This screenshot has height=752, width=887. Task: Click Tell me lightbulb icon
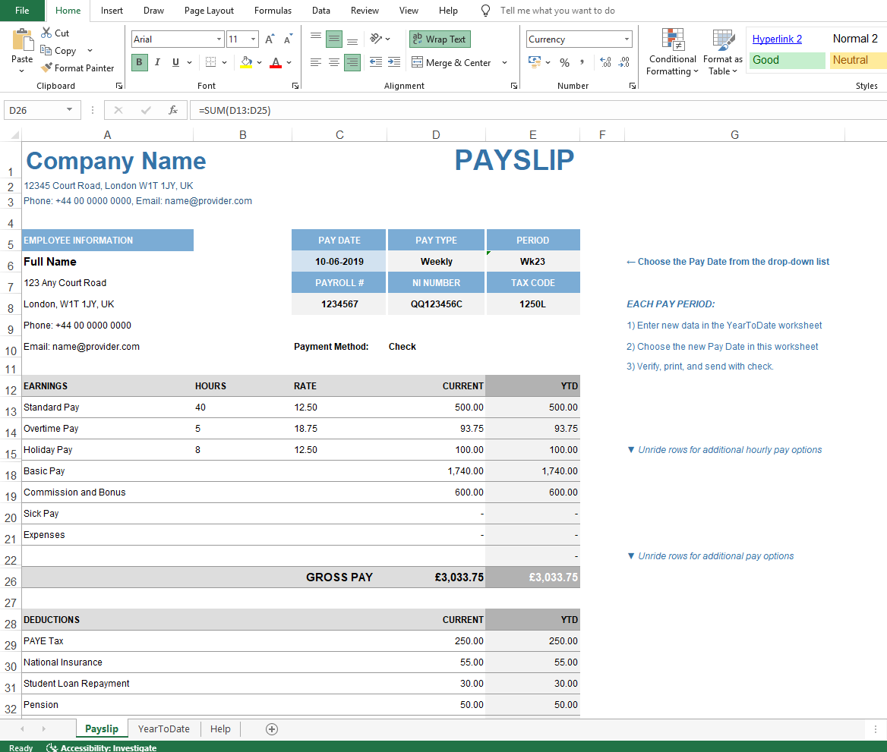tap(485, 11)
